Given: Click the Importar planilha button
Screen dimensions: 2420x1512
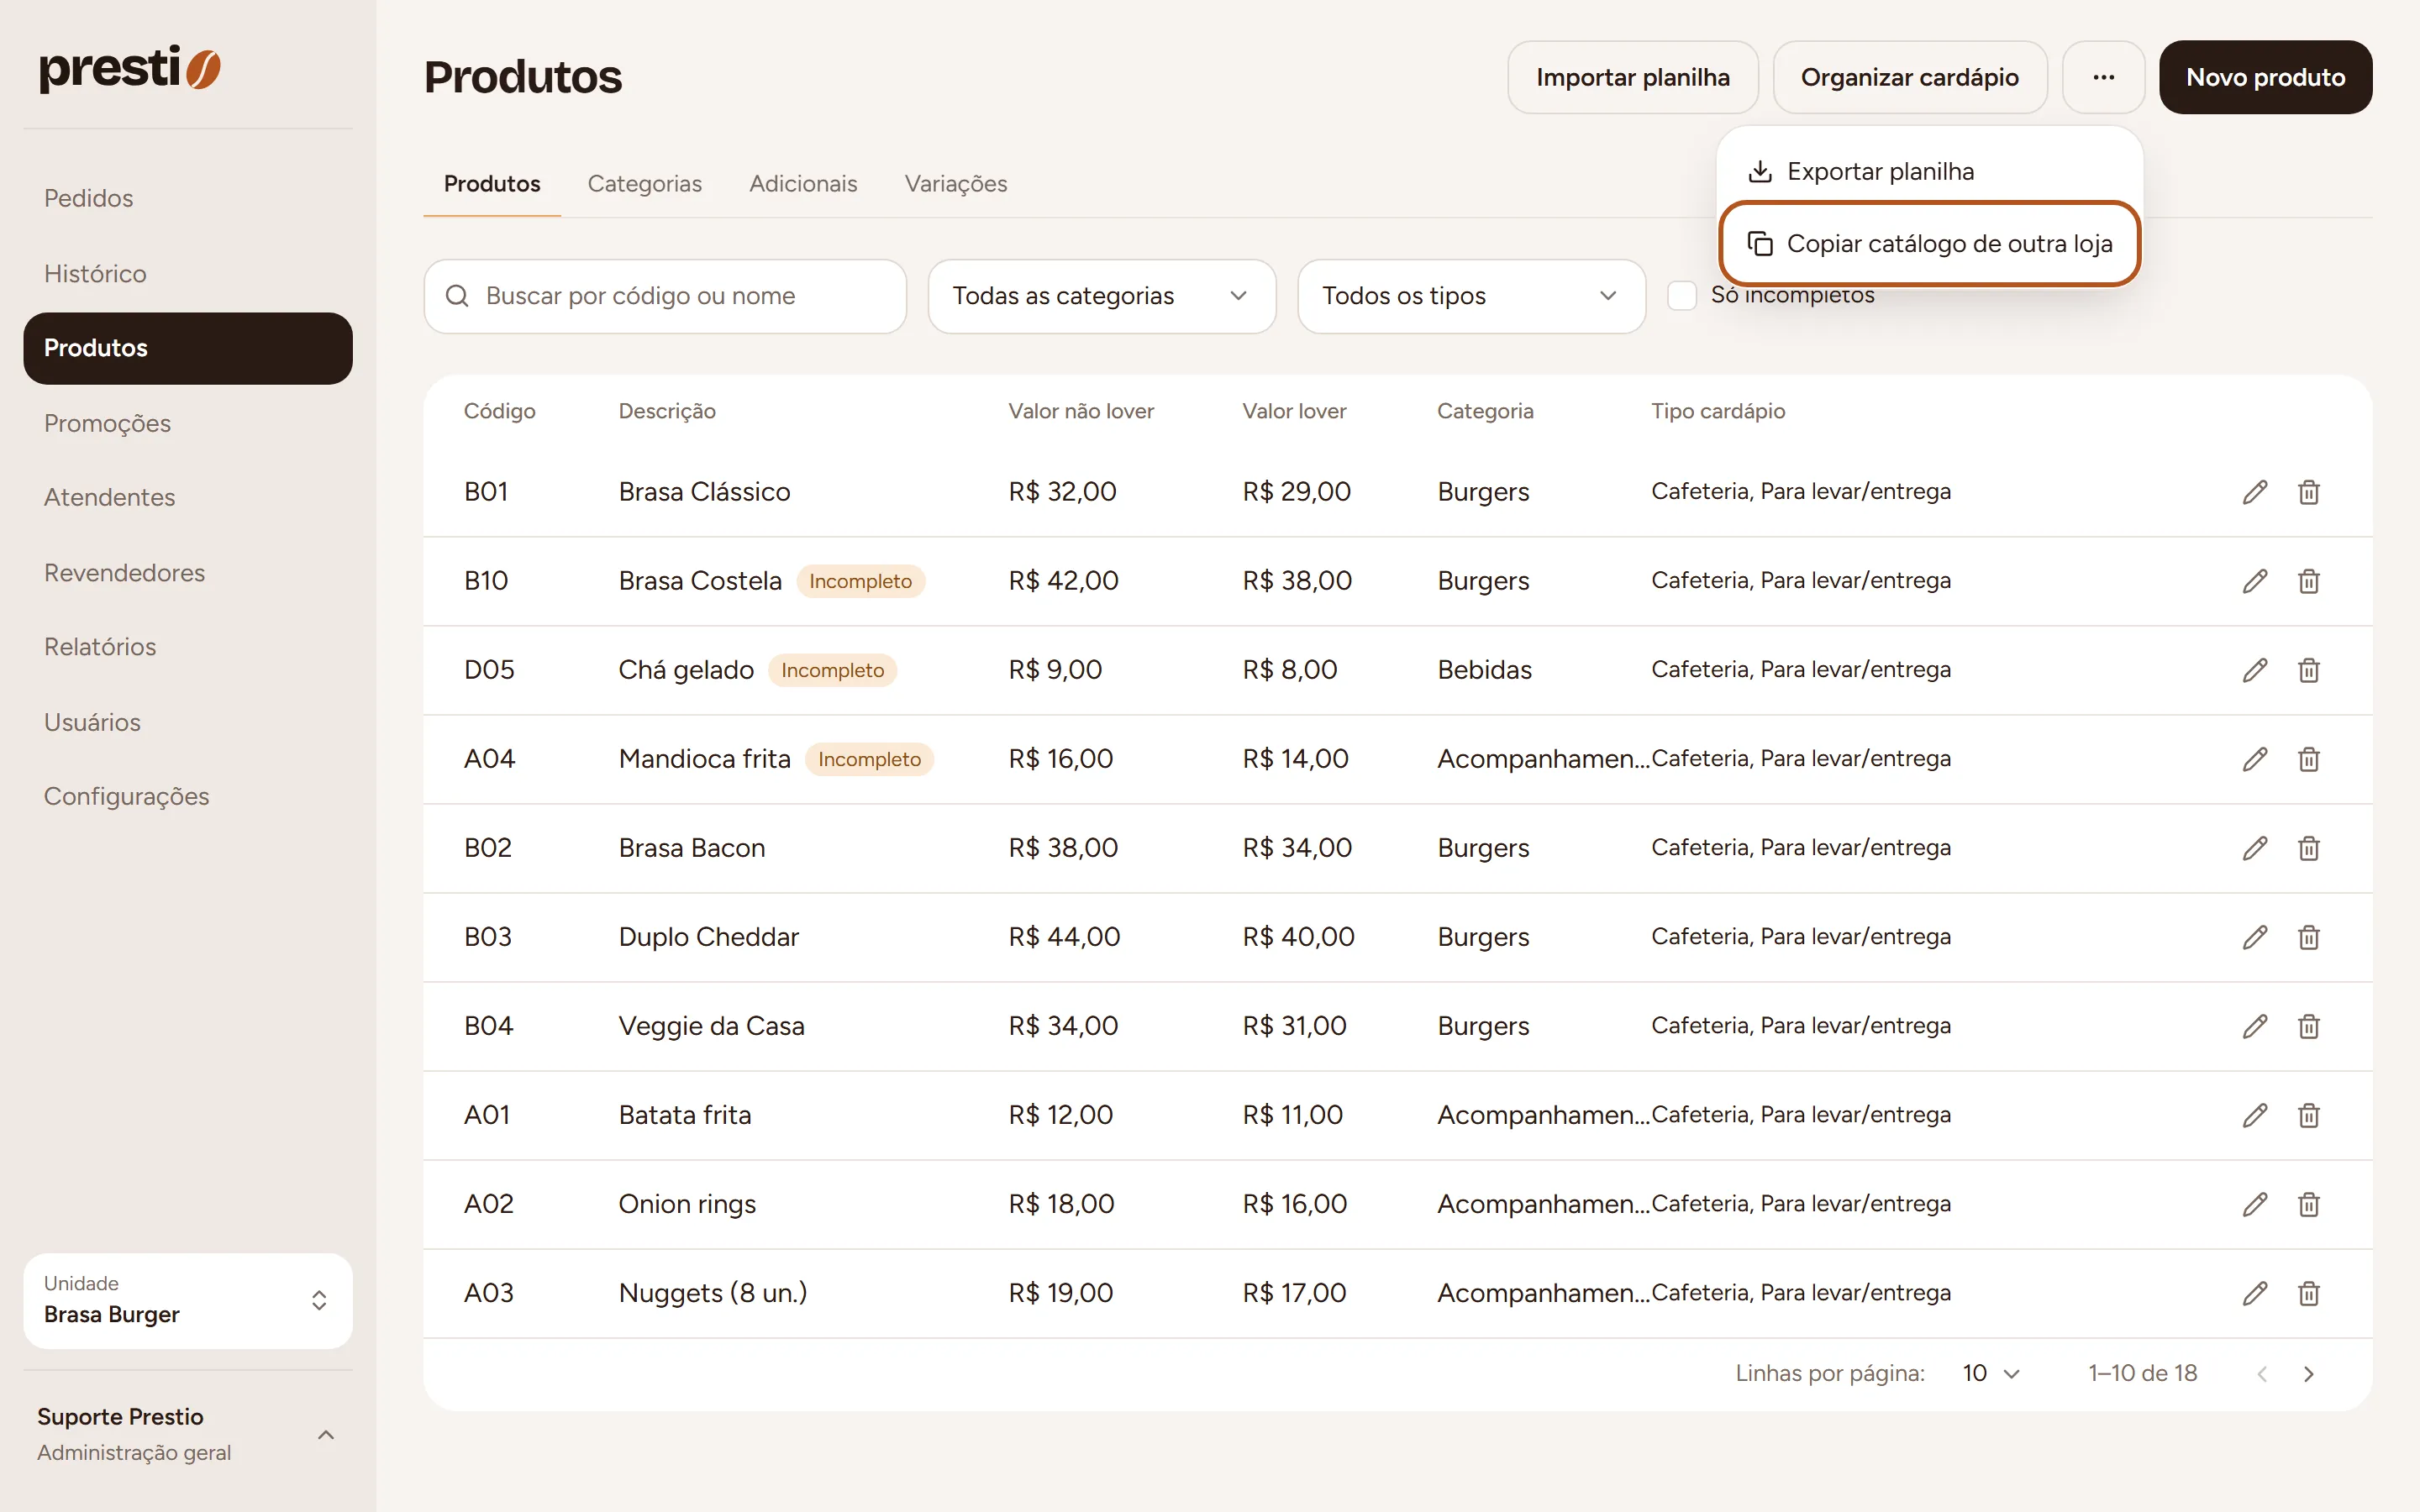Looking at the screenshot, I should (1632, 77).
